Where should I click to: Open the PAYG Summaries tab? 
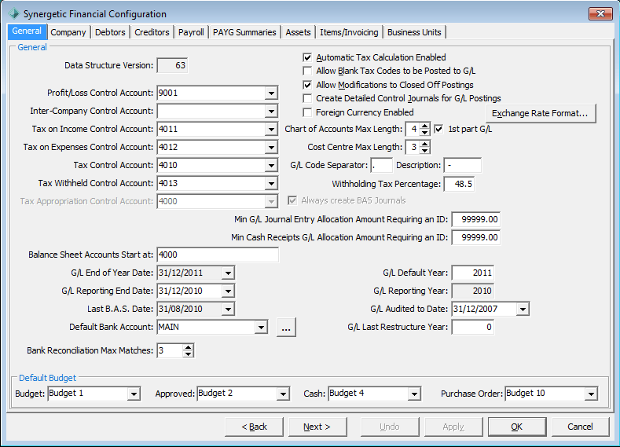coord(244,32)
